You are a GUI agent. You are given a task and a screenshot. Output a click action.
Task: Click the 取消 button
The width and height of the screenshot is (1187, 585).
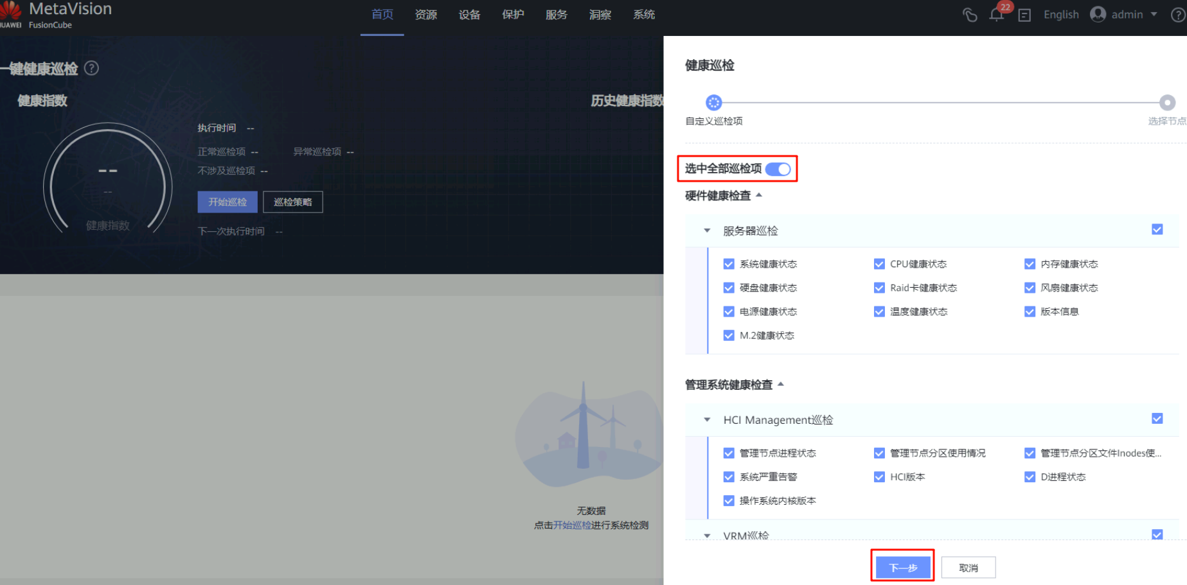coord(968,568)
